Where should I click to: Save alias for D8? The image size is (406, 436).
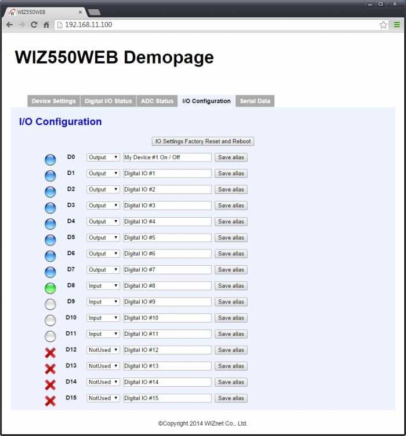[x=231, y=286]
